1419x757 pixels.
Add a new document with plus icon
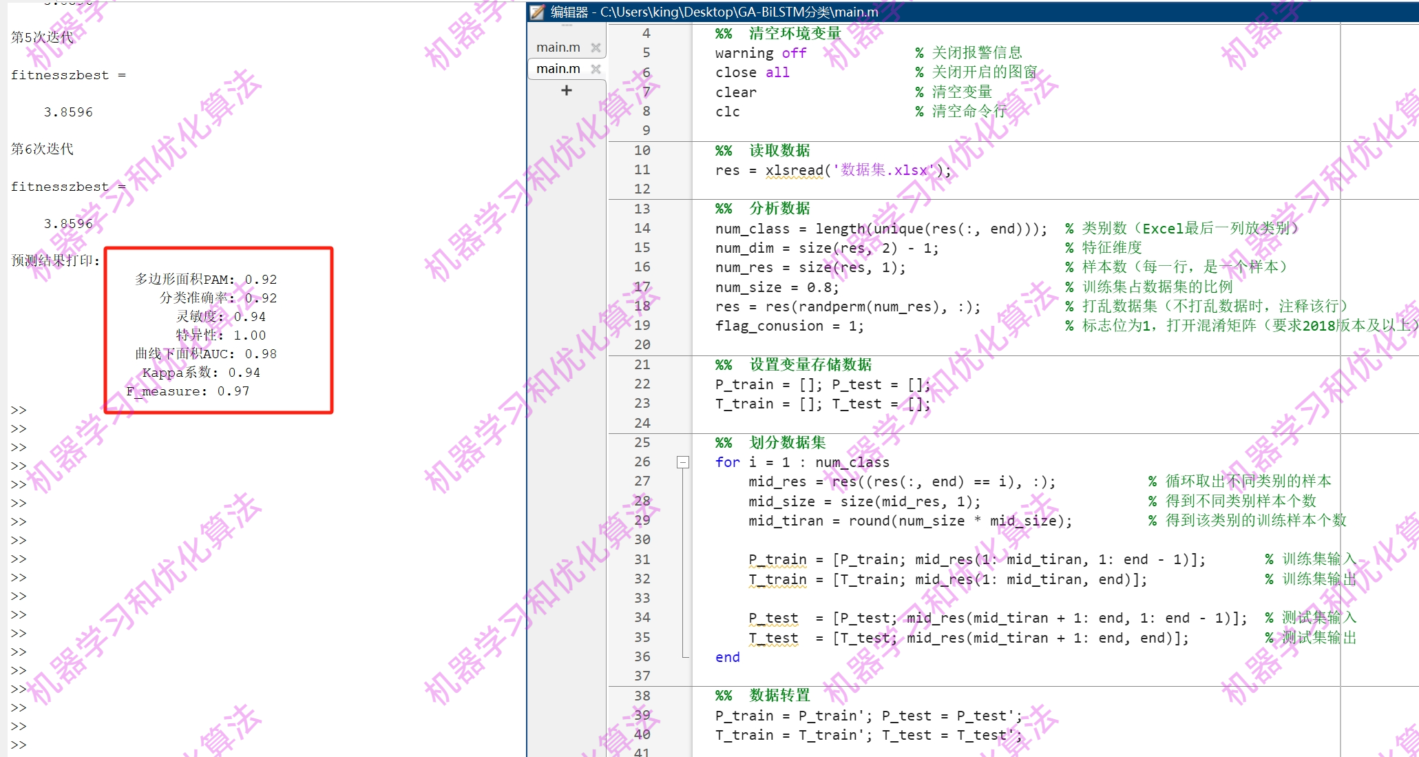[x=566, y=90]
